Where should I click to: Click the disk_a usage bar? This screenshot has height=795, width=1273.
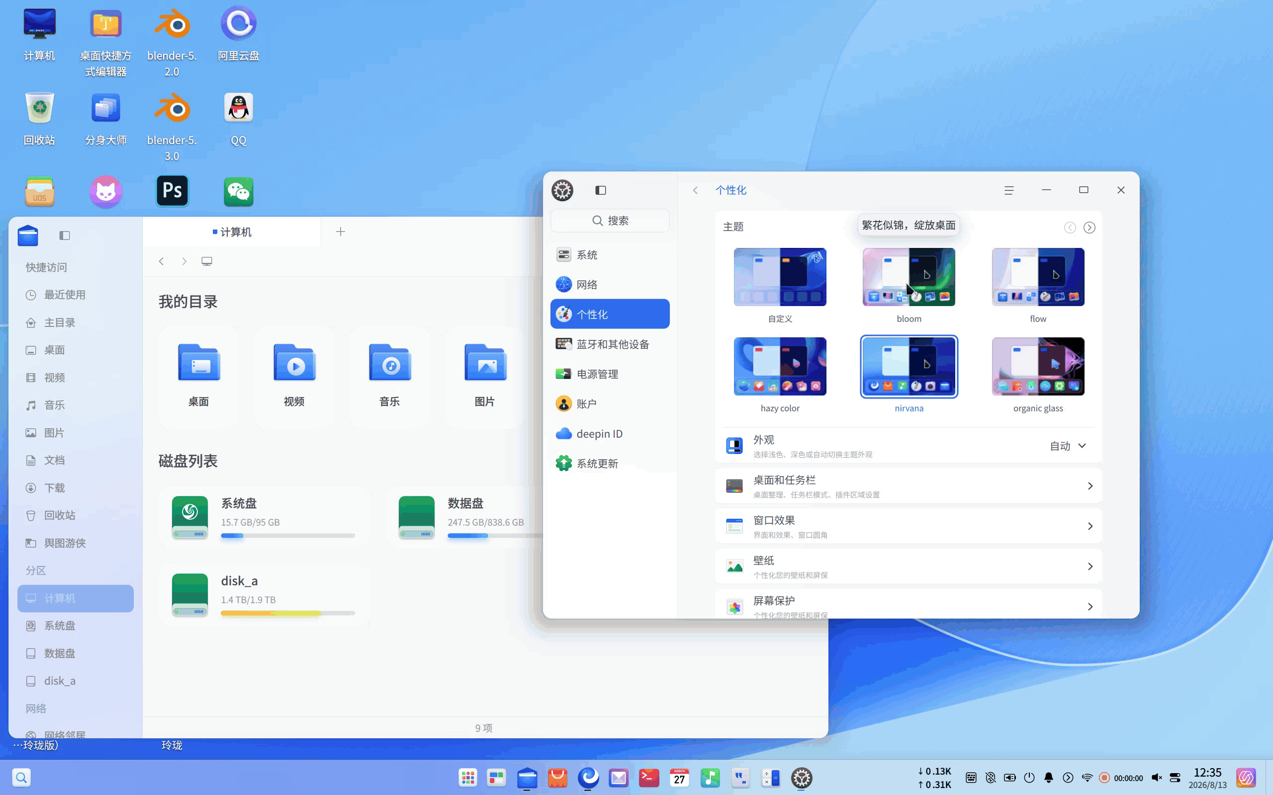point(288,613)
